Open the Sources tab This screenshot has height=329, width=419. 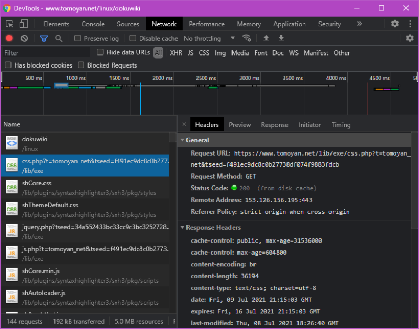128,24
